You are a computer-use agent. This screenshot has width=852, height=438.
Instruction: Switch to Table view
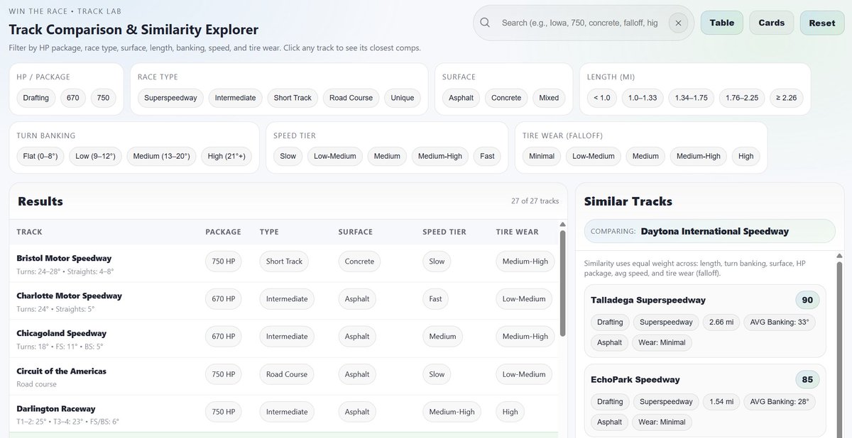pos(722,23)
